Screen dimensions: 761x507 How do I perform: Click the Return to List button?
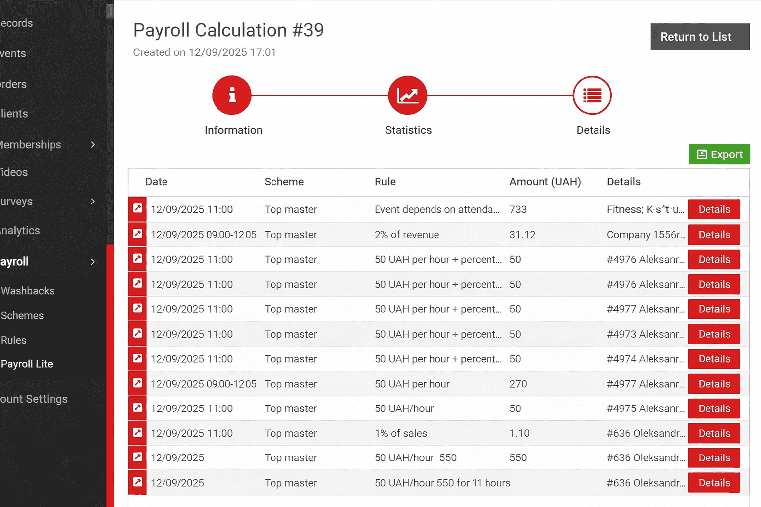[x=699, y=37]
